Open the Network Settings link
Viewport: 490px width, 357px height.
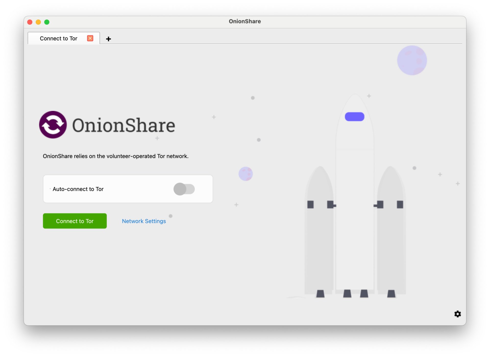144,221
